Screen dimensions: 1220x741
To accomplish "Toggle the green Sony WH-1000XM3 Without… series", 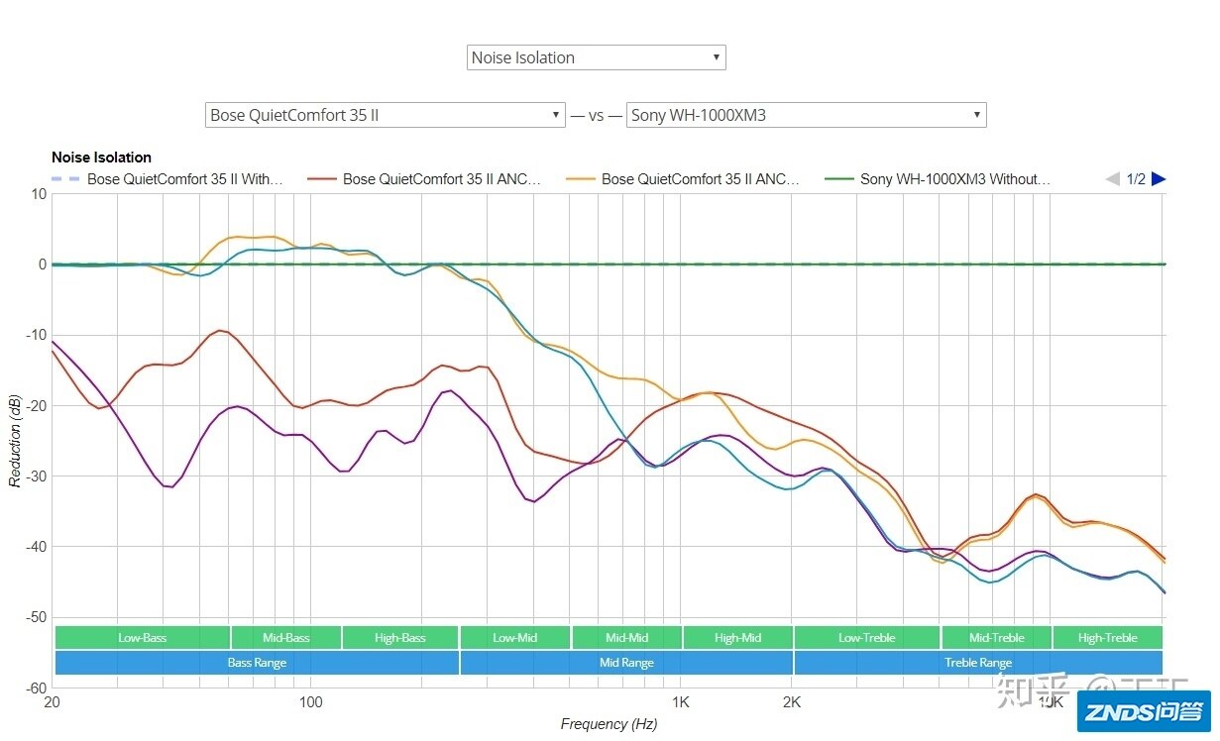I will [938, 179].
